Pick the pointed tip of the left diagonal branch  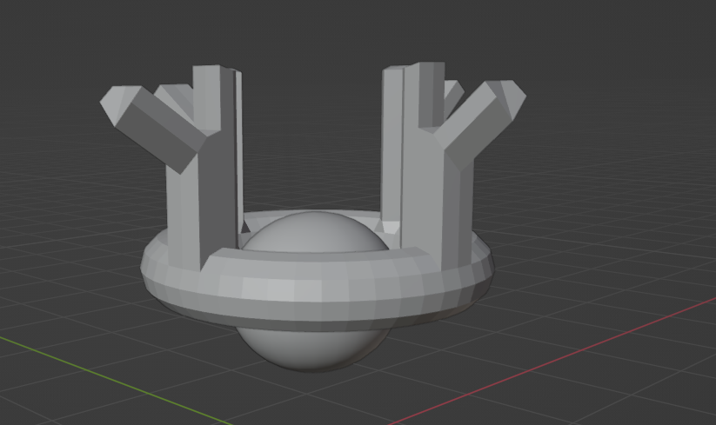pos(112,104)
